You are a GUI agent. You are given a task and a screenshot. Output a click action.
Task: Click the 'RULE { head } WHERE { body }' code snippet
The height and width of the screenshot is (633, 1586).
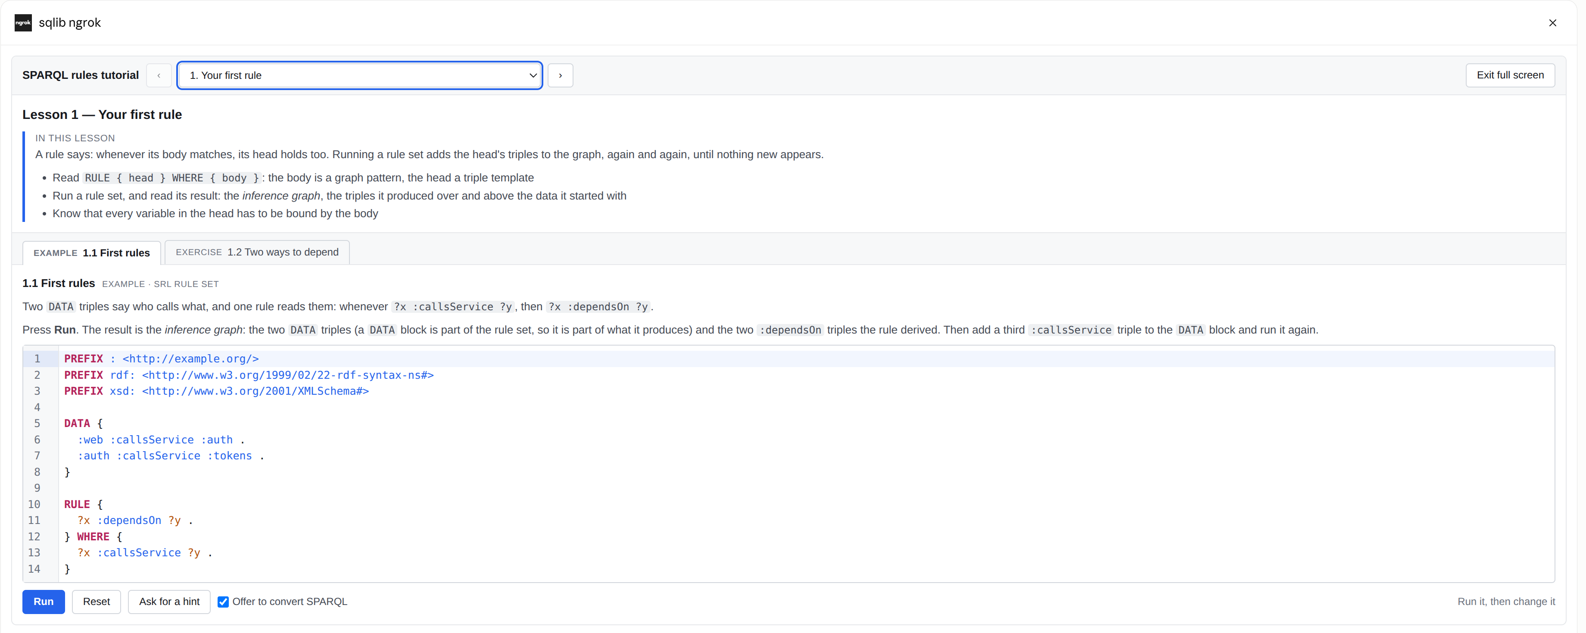[x=172, y=178]
